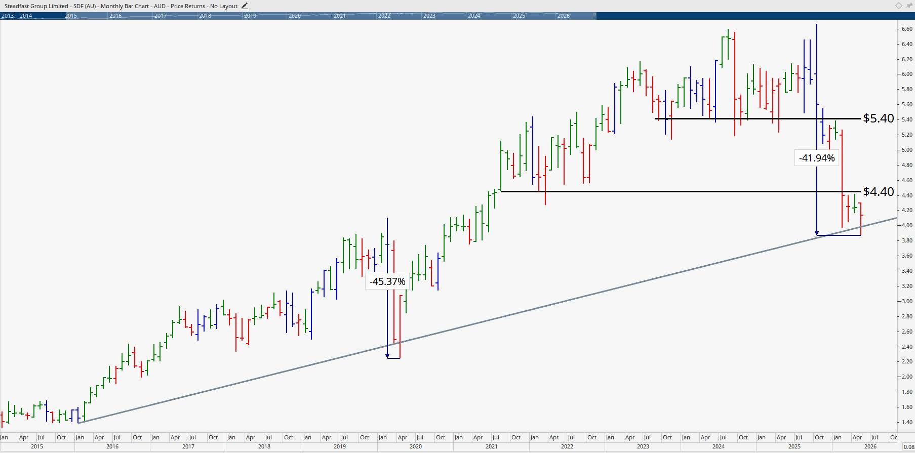This screenshot has width=915, height=453.
Task: Click the 2023 year label on bottom date axis
Action: pyautogui.click(x=643, y=446)
